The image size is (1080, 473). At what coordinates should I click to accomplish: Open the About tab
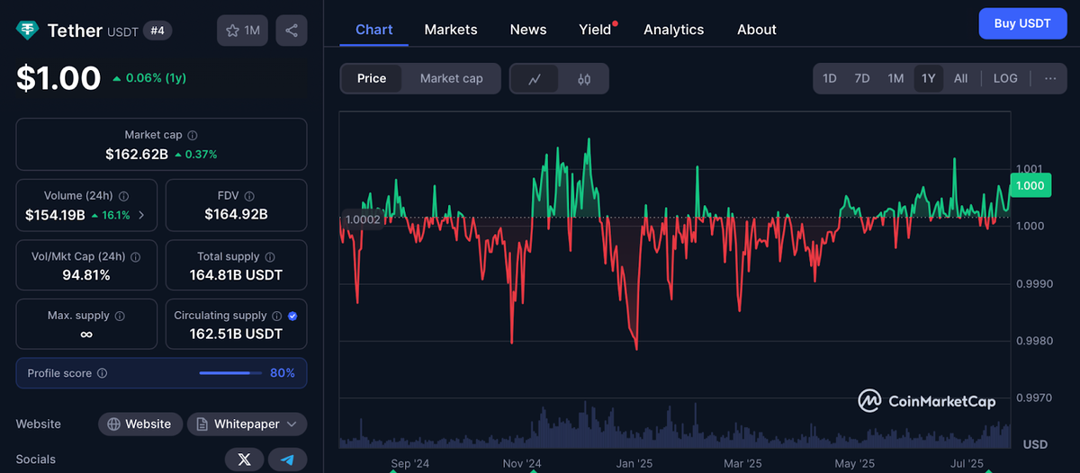coord(757,30)
